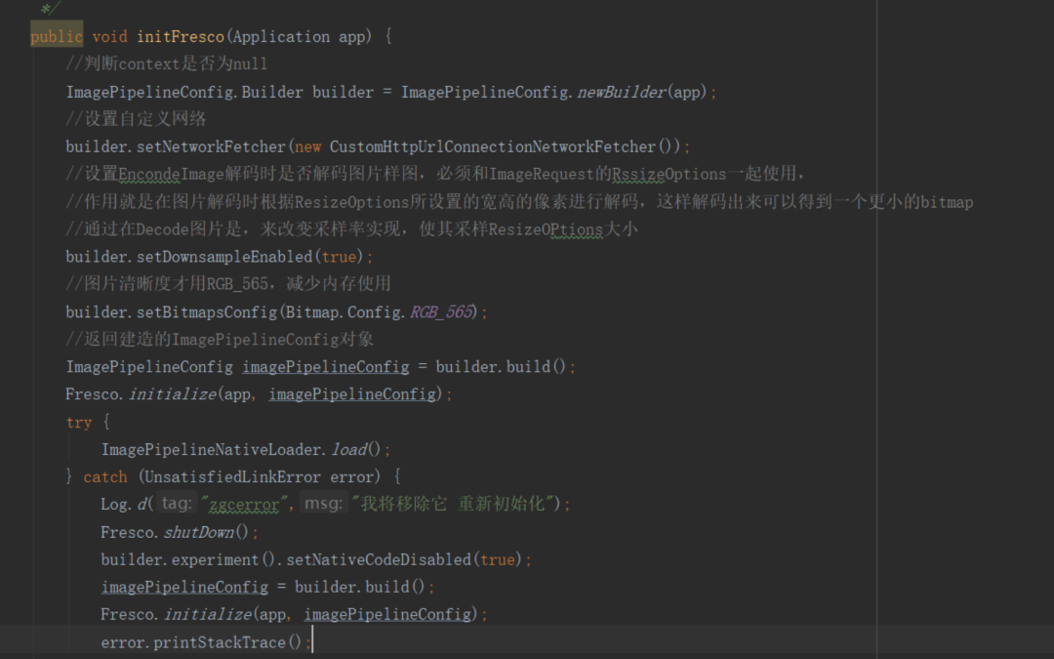Click the underlined typo 'Enconde' in comment
This screenshot has height=659, width=1054.
tap(149, 174)
